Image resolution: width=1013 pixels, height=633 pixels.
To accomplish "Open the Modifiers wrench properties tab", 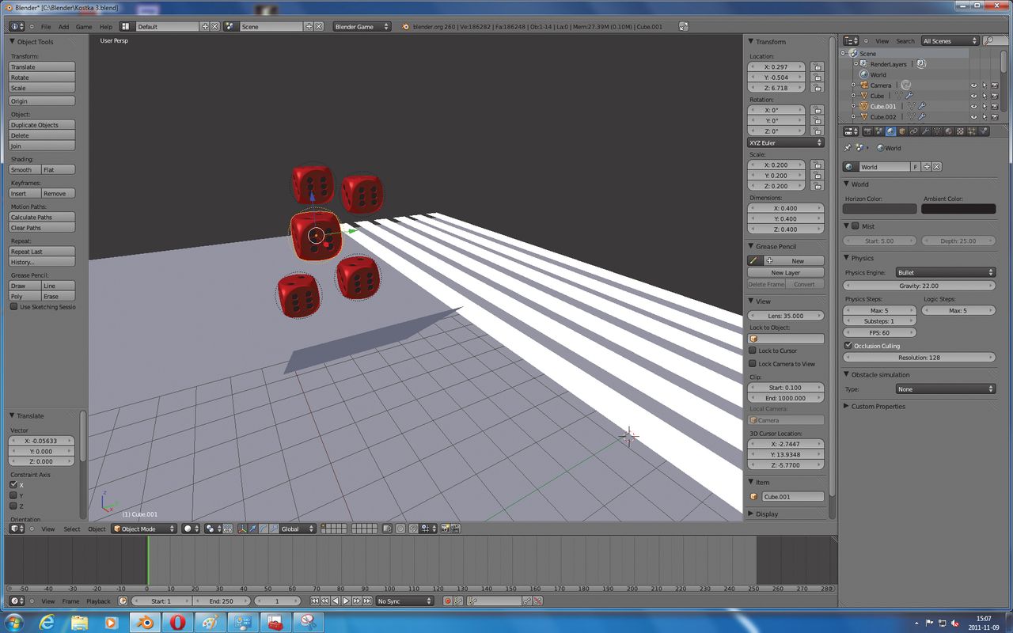I will (925, 131).
